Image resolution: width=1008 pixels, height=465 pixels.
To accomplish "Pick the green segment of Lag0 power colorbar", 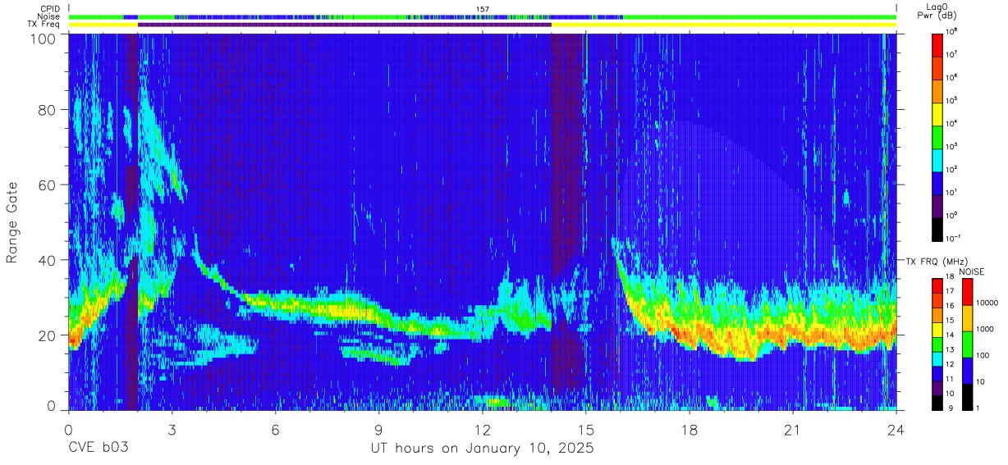I will coord(938,137).
